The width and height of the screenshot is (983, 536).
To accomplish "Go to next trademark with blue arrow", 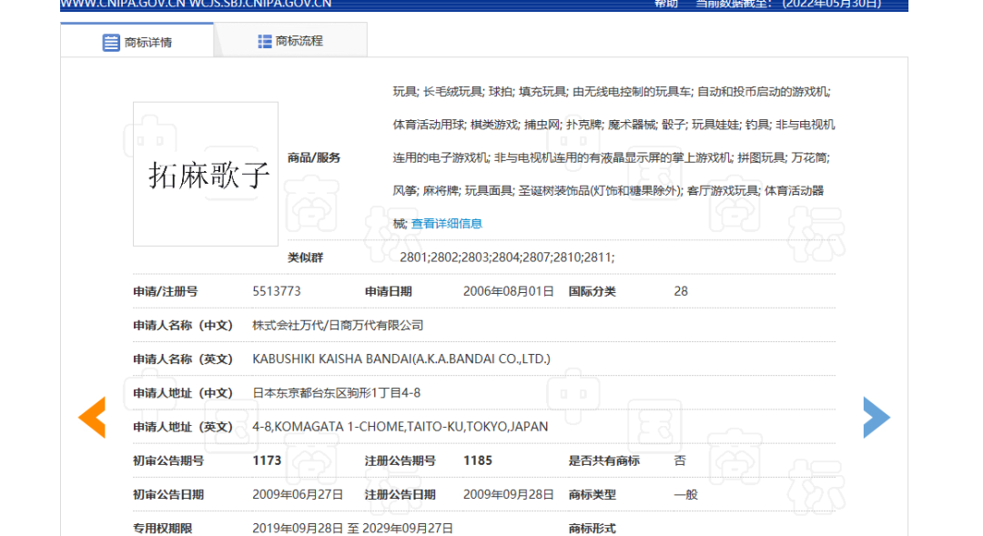I will coord(877,417).
